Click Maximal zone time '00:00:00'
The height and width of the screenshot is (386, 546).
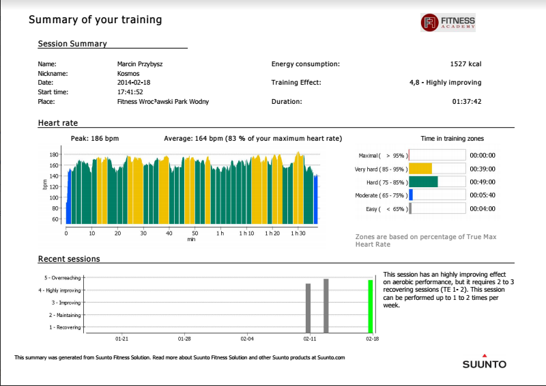[x=483, y=156]
